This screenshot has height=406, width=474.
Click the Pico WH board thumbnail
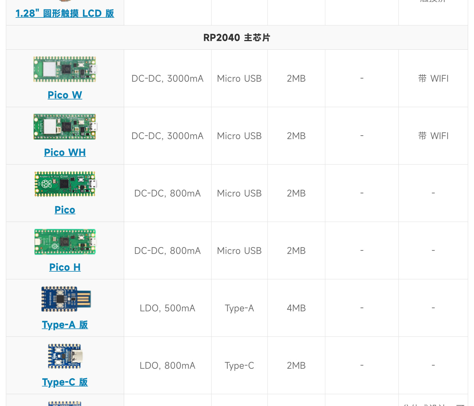tap(65, 127)
